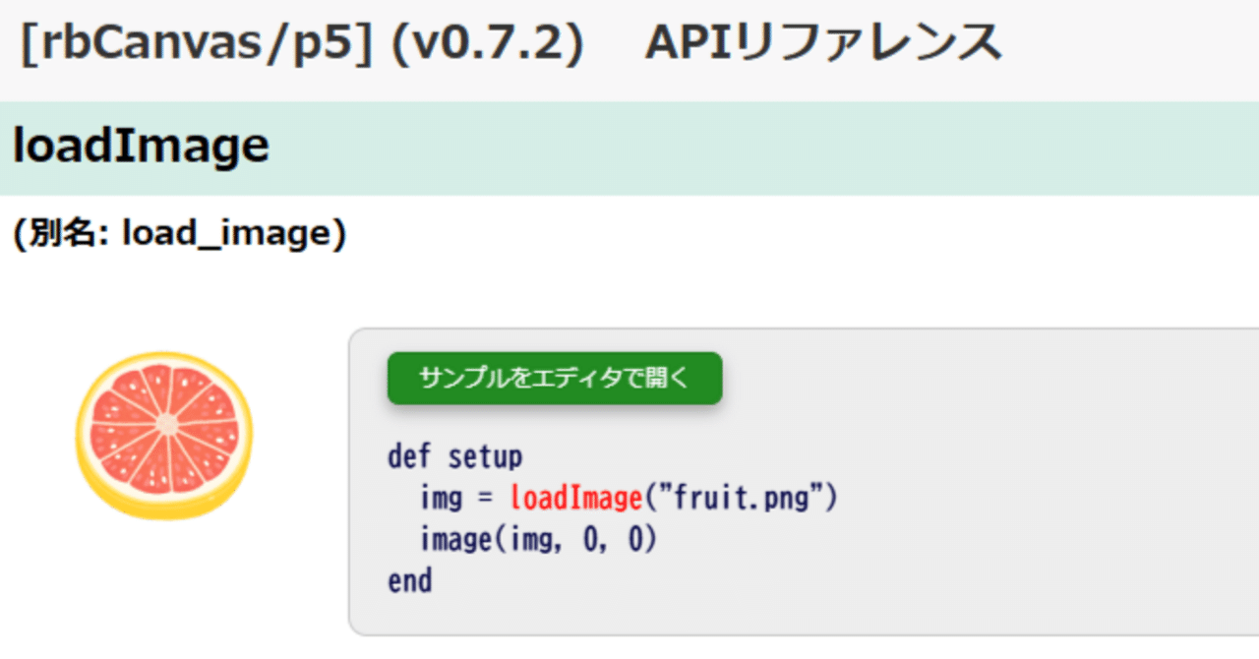
Task: Click the 'def setup' code line
Action: 454,457
